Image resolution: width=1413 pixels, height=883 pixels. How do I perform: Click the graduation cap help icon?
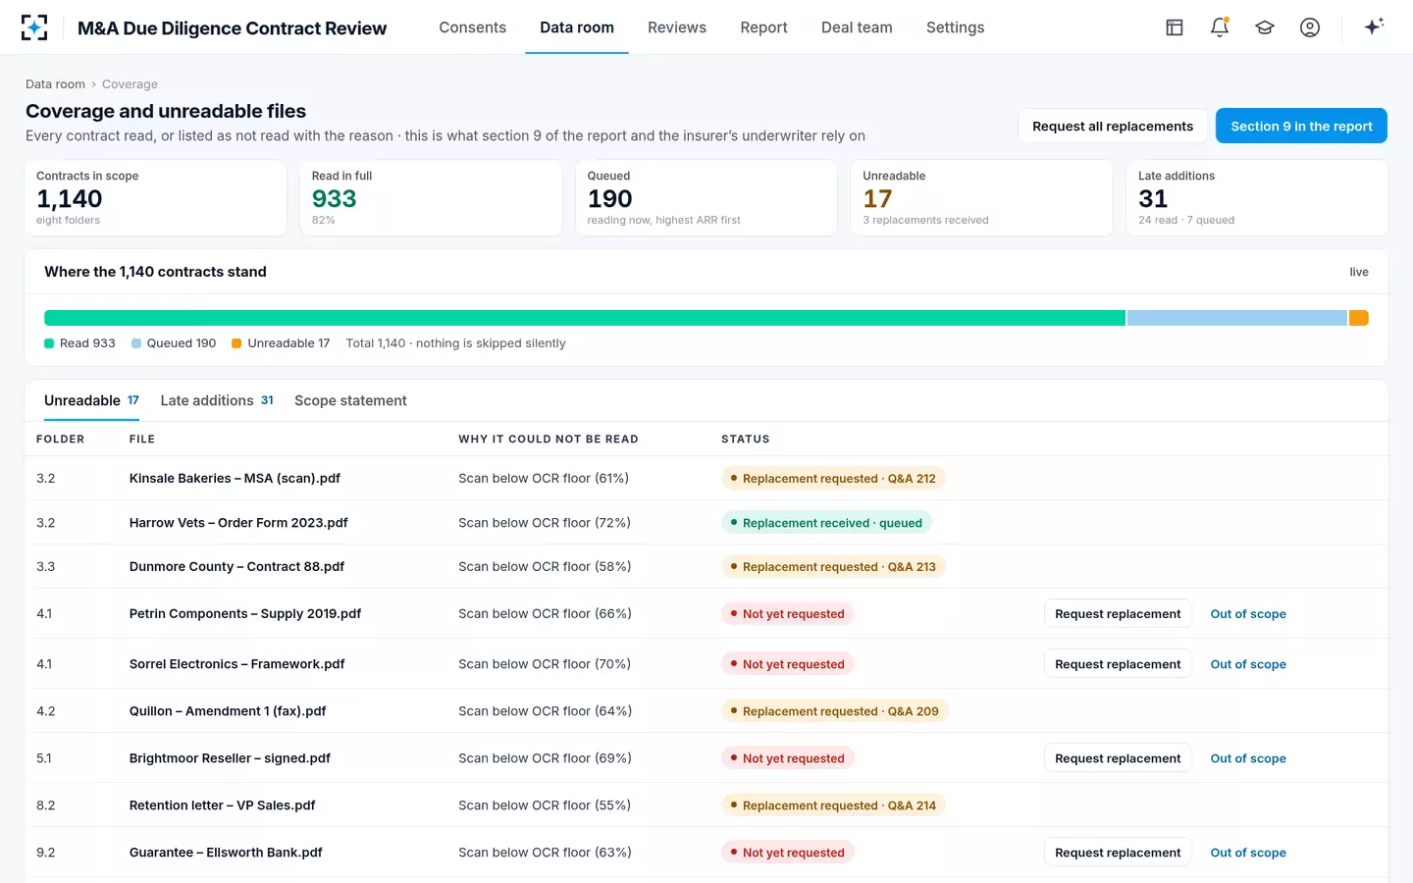(x=1265, y=27)
